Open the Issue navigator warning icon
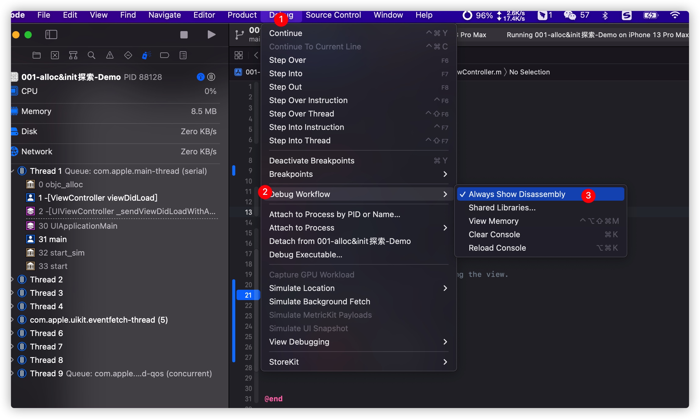Image resolution: width=700 pixels, height=419 pixels. (110, 55)
